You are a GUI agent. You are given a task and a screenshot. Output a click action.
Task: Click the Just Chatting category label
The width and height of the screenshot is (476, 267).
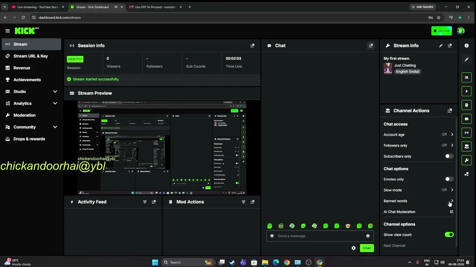[405, 65]
